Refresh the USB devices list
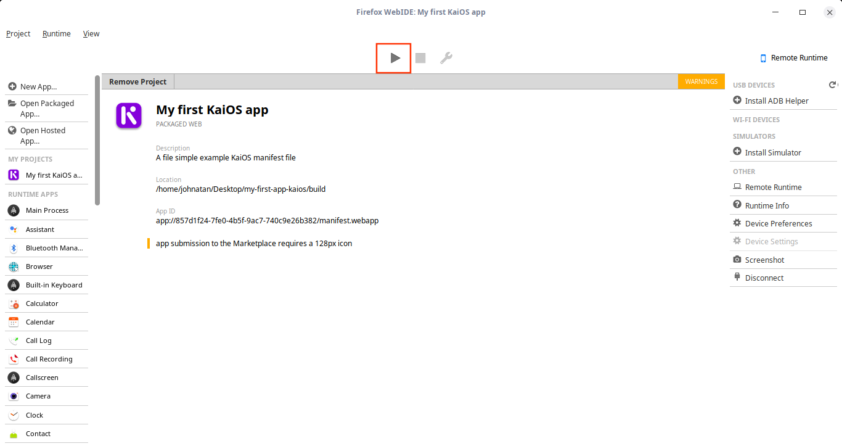The width and height of the screenshot is (842, 446). pyautogui.click(x=832, y=85)
